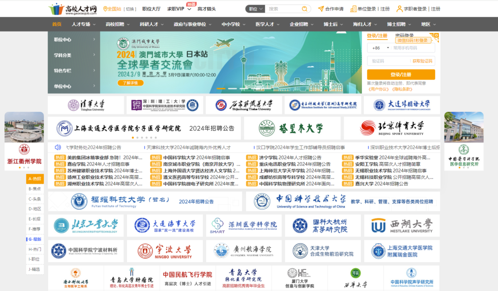Screen dimensions: 498x291
Task: Open the 大连海事大学 logo banner
Action: 165,225
